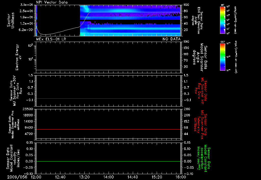
Task: Click the "1.2e+01" sector tick value
Action: [x=26, y=24]
